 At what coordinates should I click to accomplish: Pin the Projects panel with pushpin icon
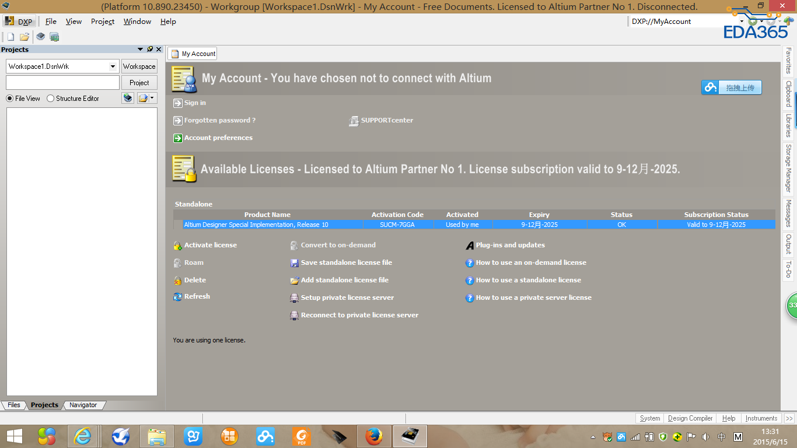(150, 50)
